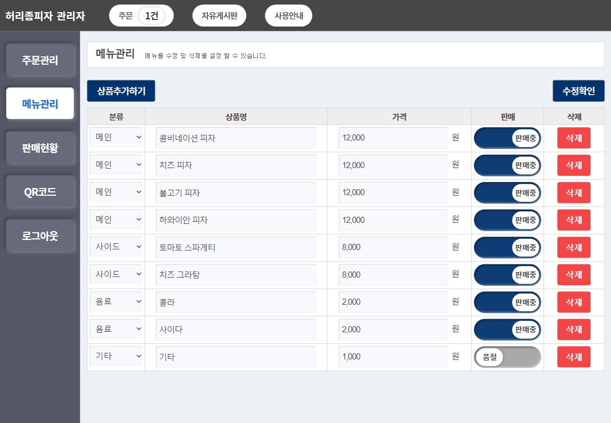Image resolution: width=611 pixels, height=423 pixels.
Task: Open the 사이드 dropdown for 토마토 스파게티
Action: (116, 247)
